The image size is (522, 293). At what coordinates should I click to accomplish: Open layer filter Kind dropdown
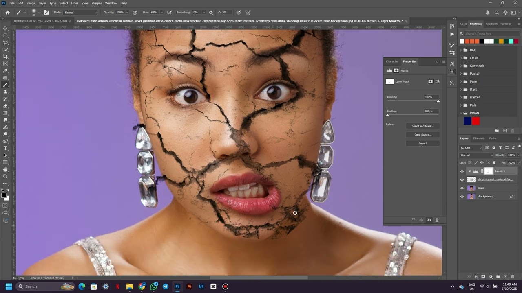pyautogui.click(x=471, y=147)
